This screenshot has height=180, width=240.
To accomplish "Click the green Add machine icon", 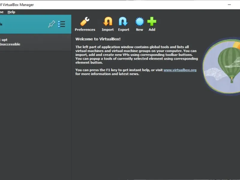I will coord(152,24).
